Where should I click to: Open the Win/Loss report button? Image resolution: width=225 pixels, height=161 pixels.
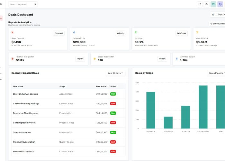click(182, 33)
